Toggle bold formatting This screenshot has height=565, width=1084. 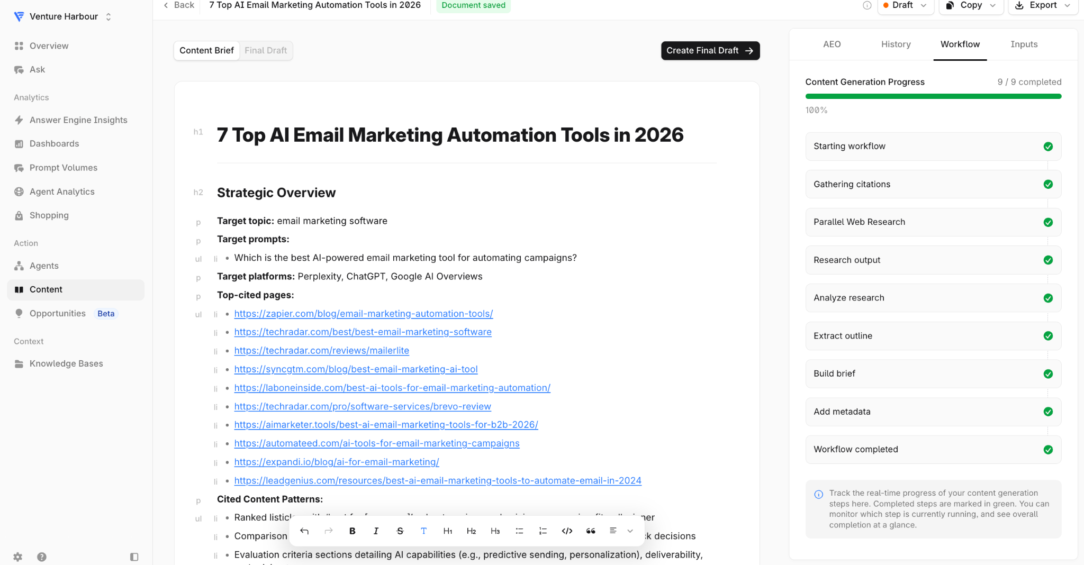point(352,531)
